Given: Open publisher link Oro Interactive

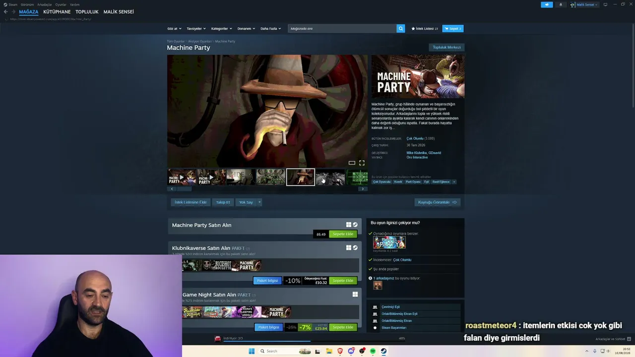Looking at the screenshot, I should (417, 157).
